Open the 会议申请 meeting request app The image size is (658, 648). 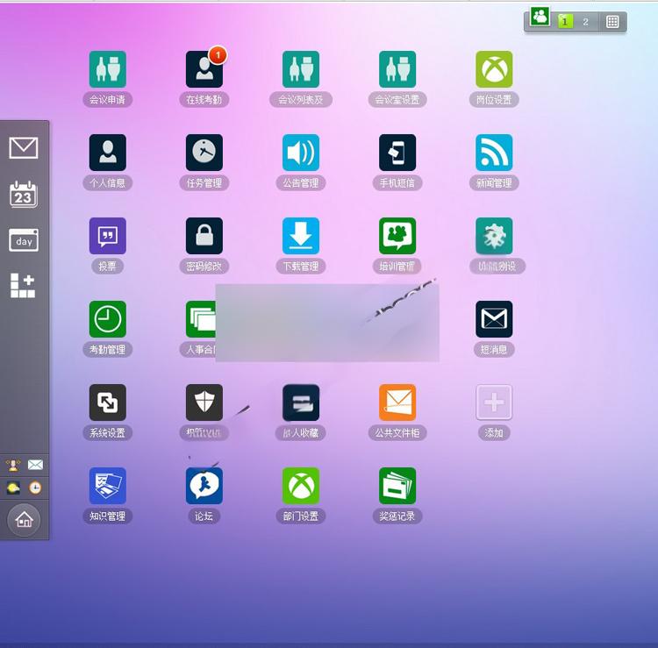point(107,69)
